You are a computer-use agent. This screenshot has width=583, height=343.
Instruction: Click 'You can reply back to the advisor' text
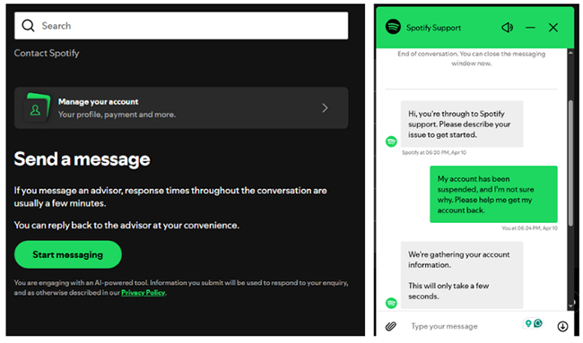point(126,226)
